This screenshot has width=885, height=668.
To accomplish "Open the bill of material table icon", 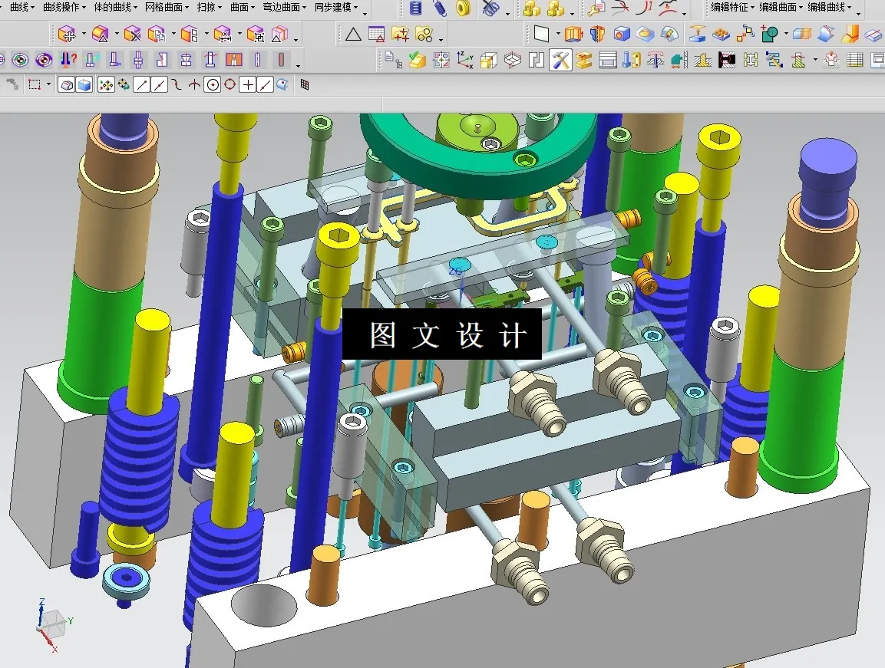I will tap(855, 60).
